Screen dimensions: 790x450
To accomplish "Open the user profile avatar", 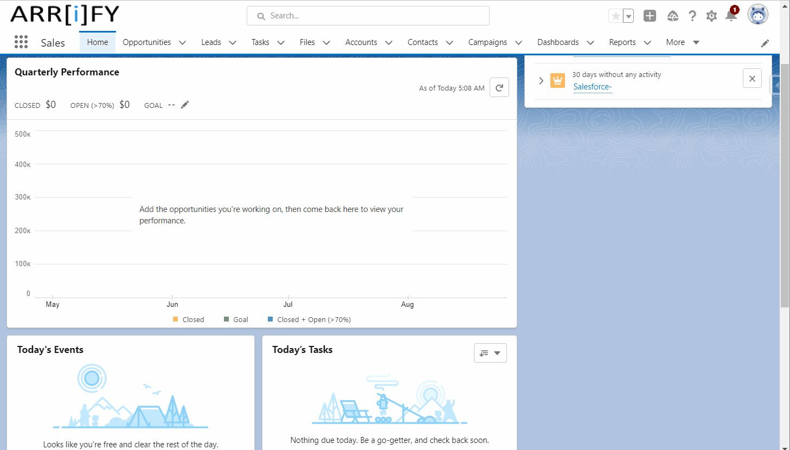I will coord(757,15).
